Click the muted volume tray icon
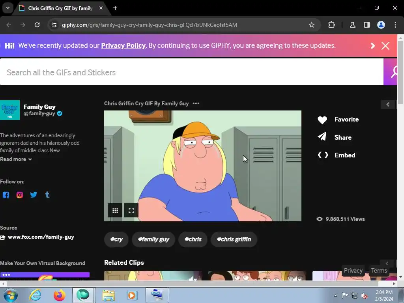This screenshot has height=303, width=404. click(364, 296)
